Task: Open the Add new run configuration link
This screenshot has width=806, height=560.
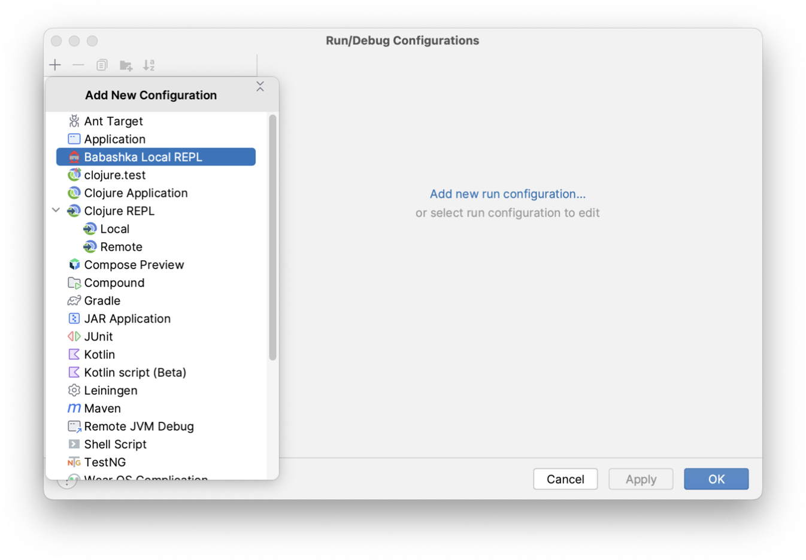Action: click(x=508, y=194)
